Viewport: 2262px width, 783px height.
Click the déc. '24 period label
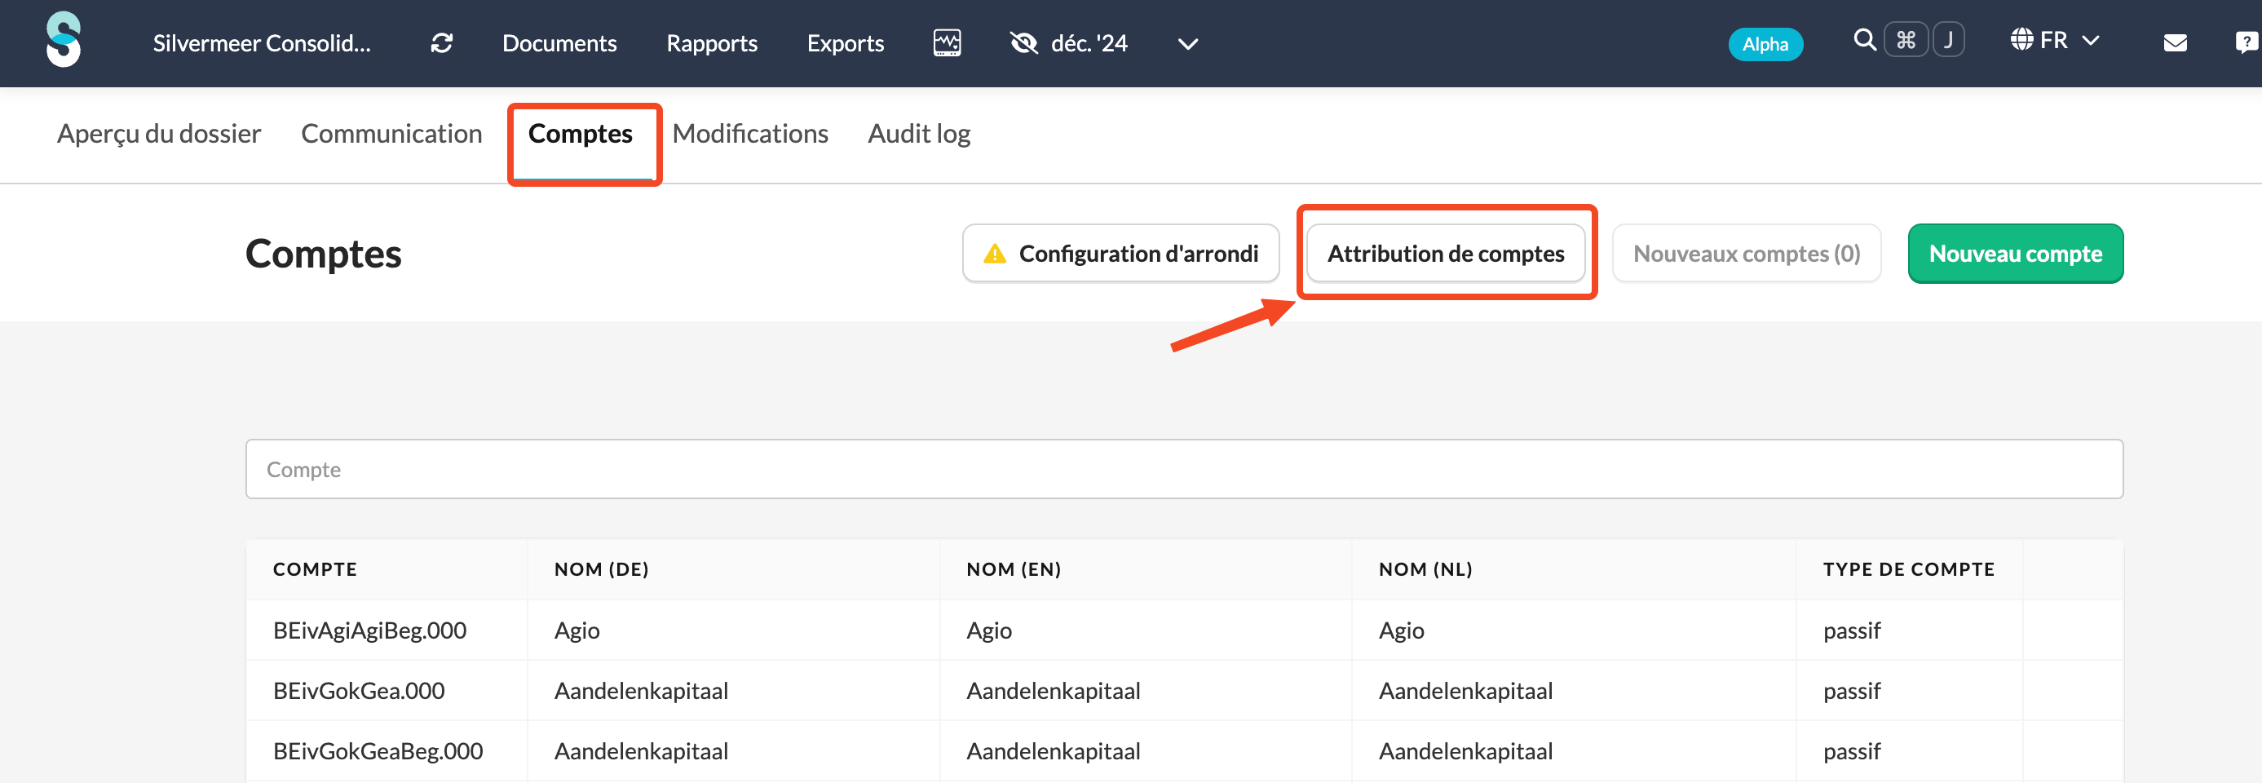pyautogui.click(x=1089, y=43)
